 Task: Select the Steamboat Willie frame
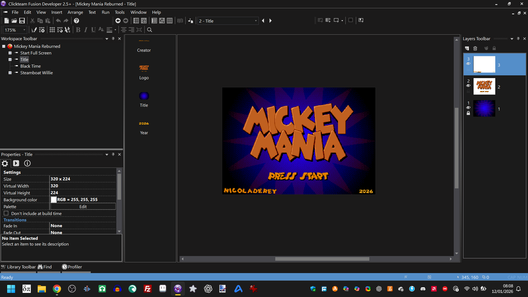coord(36,73)
